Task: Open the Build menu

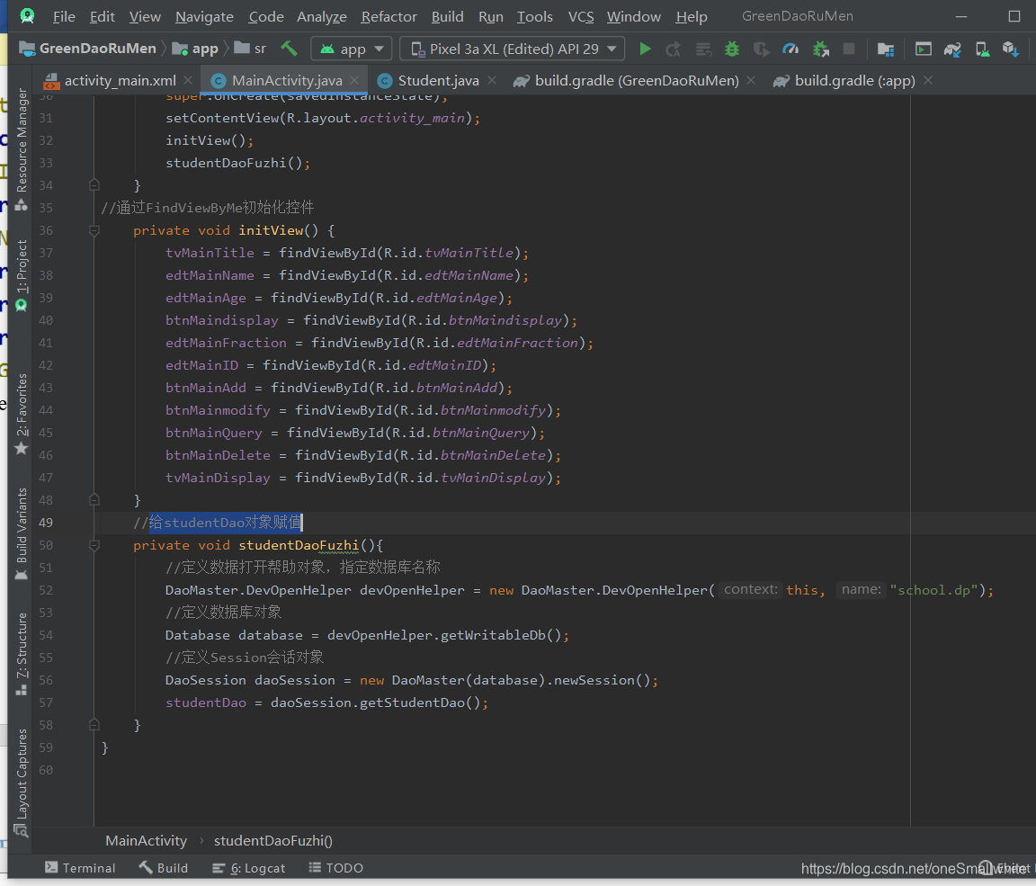Action: [x=447, y=16]
